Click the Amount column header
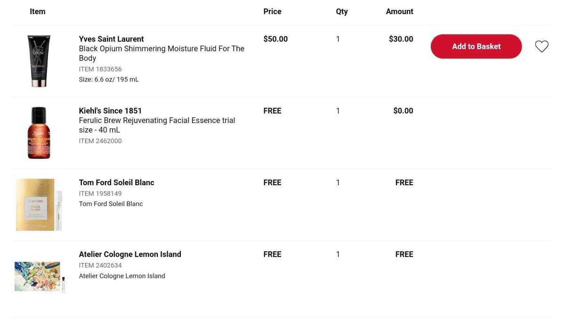Viewport: 565px width, 328px height. (x=399, y=11)
